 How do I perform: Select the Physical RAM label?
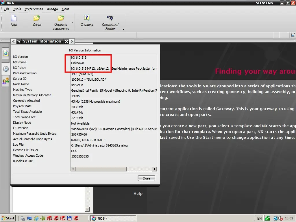coord(22,106)
